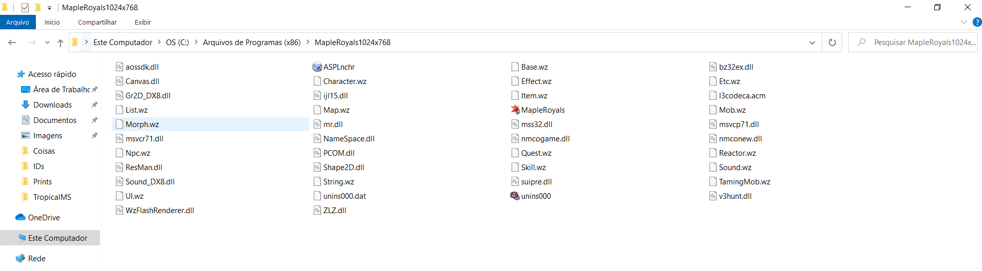982x271 pixels.
Task: Refresh the current folder view
Action: pos(832,43)
